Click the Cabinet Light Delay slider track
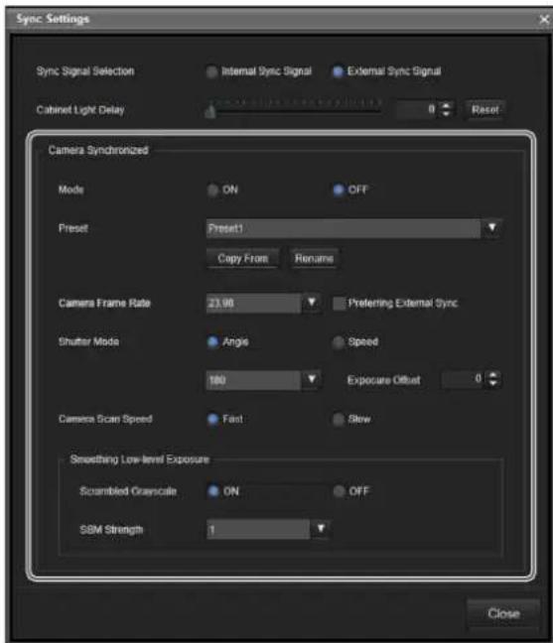 (x=296, y=110)
